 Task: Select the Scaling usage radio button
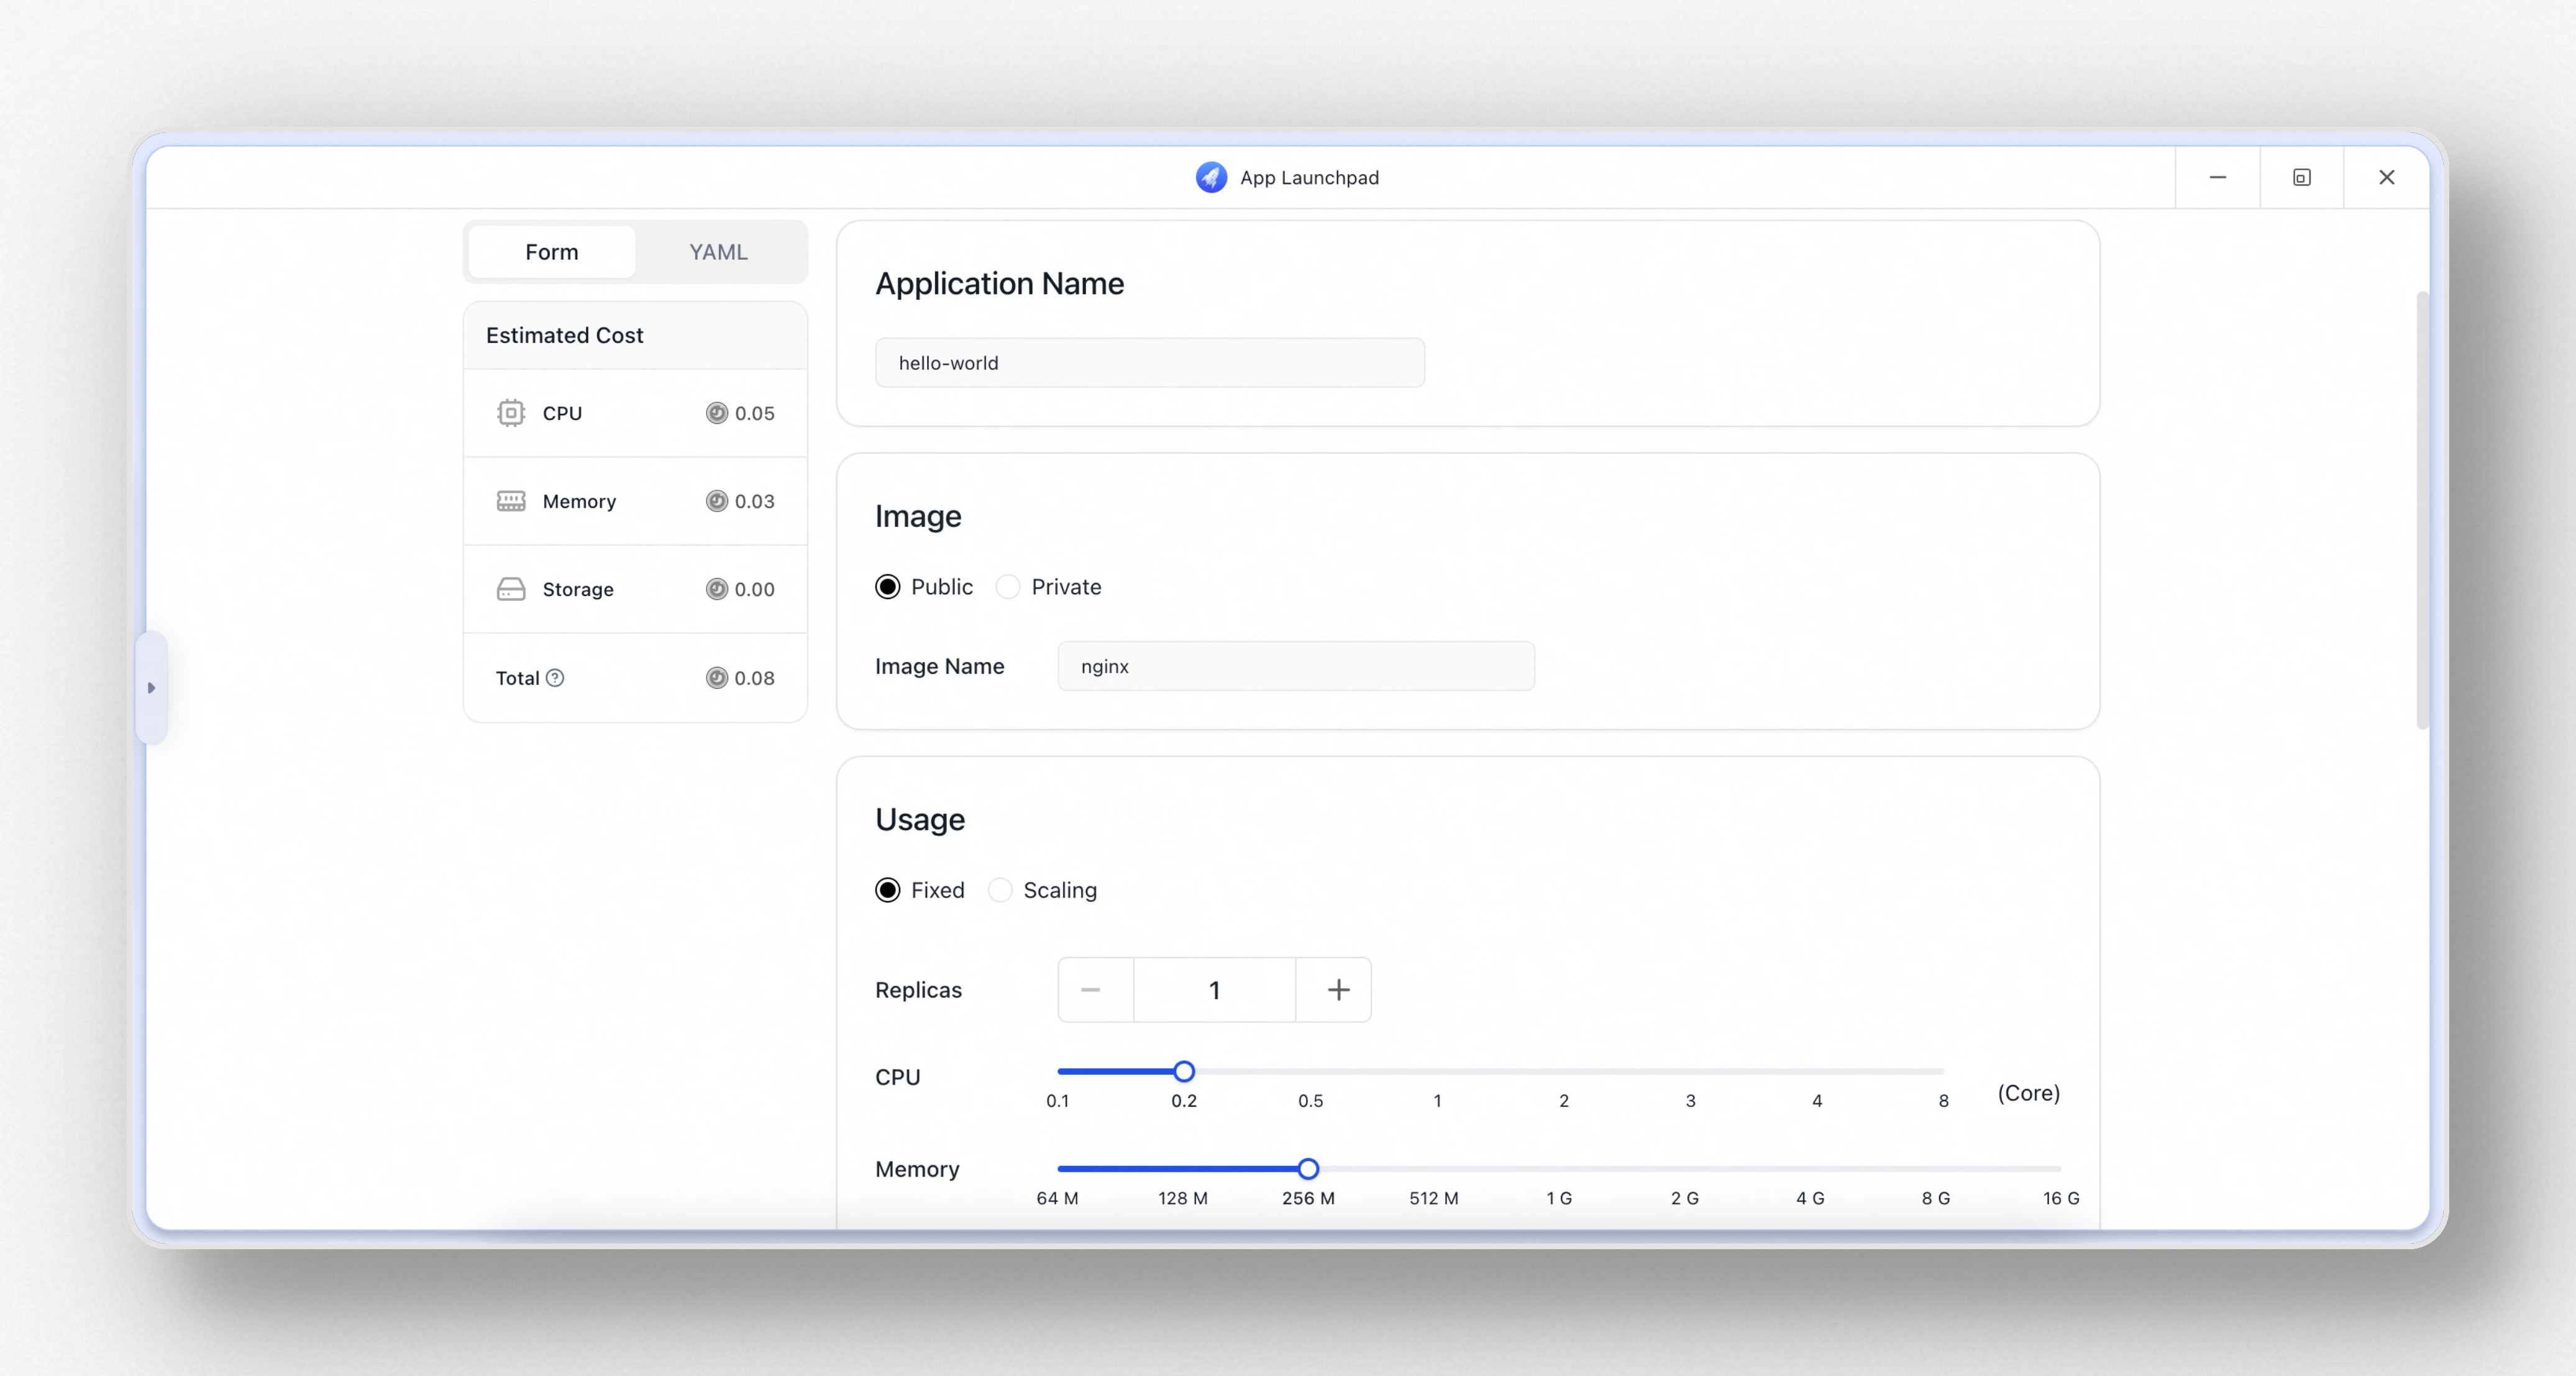tap(1000, 890)
